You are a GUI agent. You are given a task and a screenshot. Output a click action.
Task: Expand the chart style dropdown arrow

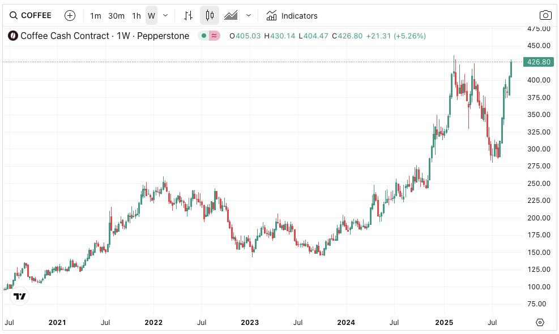point(248,15)
